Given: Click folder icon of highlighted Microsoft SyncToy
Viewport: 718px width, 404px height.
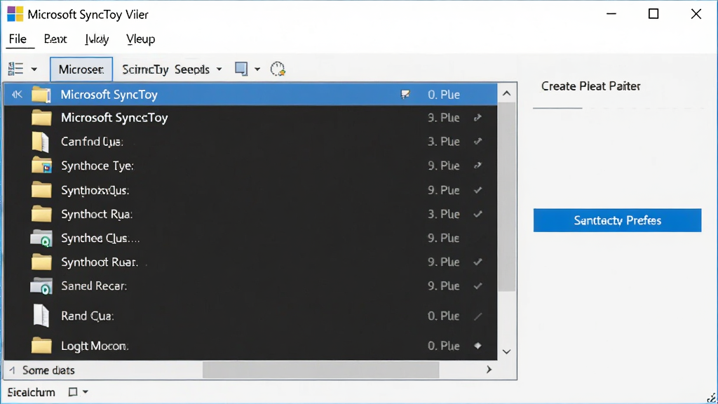Looking at the screenshot, I should [41, 95].
